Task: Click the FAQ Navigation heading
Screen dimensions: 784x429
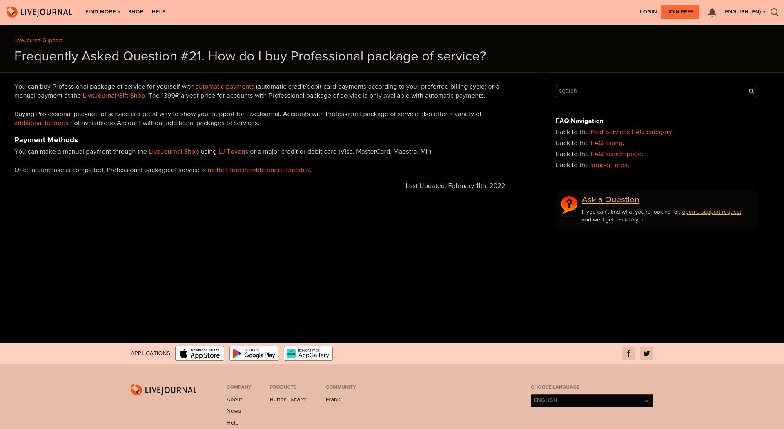Action: [x=579, y=121]
